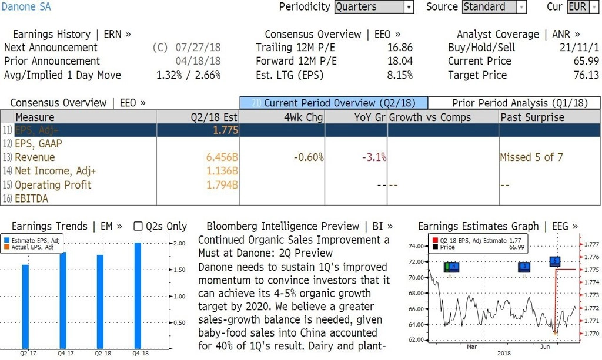This screenshot has height=360, width=602.
Task: Click the Revenue 4Wk change -0.60%
Action: [309, 157]
